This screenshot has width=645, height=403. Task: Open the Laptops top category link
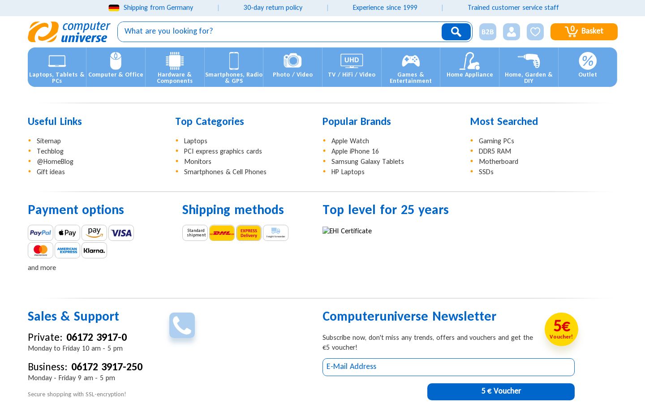coord(196,141)
